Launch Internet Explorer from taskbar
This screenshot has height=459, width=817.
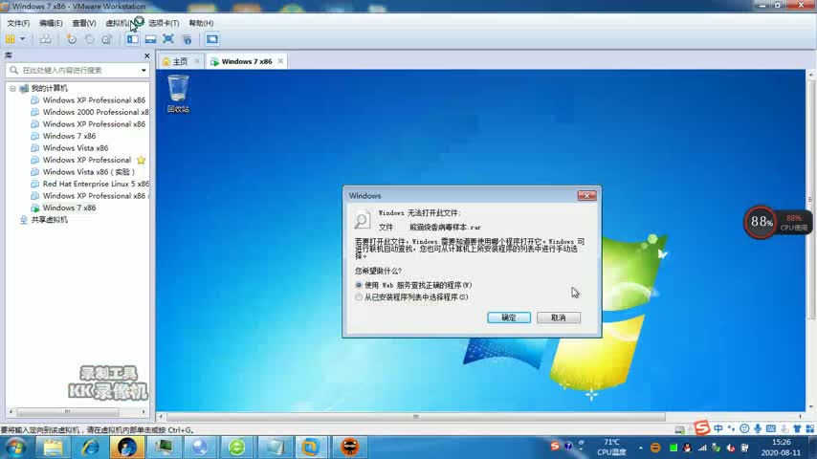90,448
